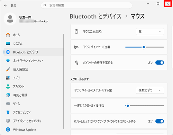
Task: Click the Windows Update sync icon
Action: tap(8, 129)
